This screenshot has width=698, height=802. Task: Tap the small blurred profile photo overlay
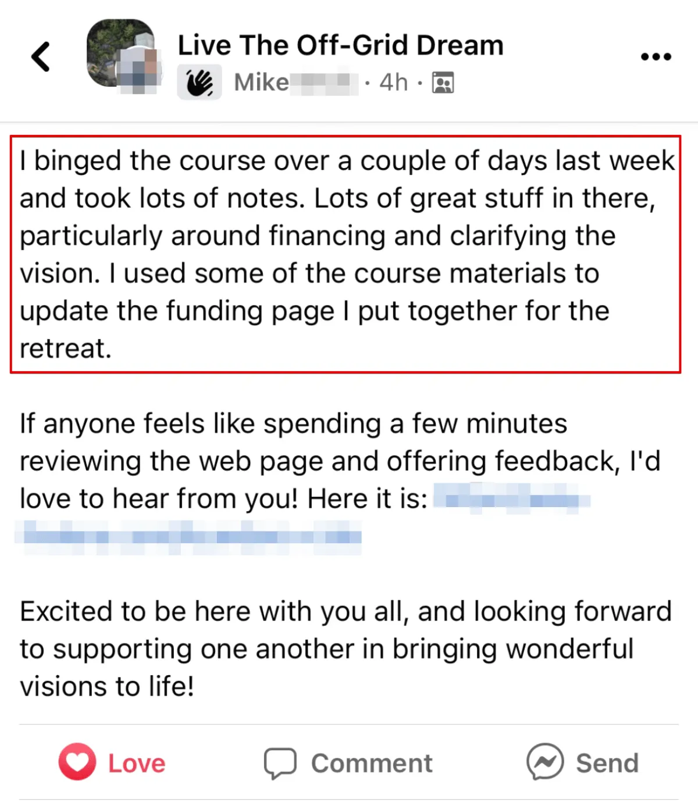(137, 72)
